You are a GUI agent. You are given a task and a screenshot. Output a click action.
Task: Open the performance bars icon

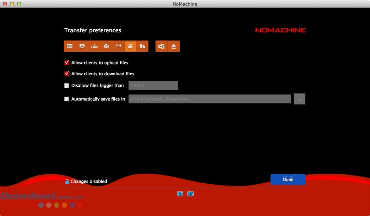142,46
